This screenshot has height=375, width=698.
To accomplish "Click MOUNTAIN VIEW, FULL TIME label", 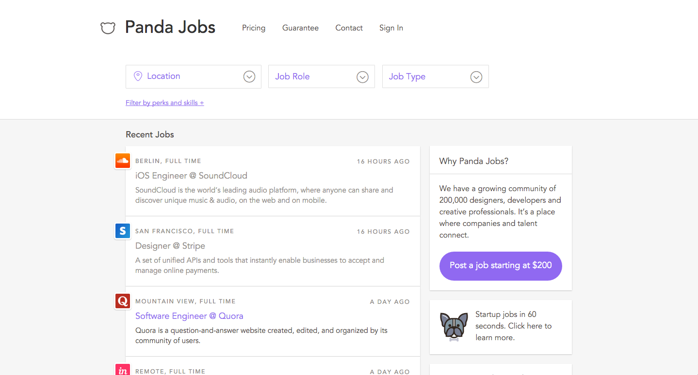I will tap(185, 301).
